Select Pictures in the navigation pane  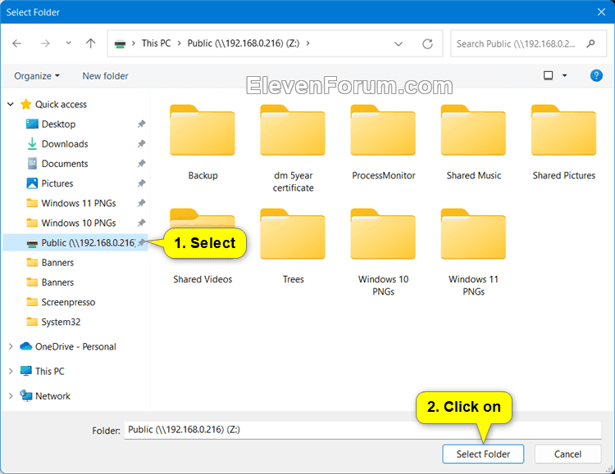[57, 183]
